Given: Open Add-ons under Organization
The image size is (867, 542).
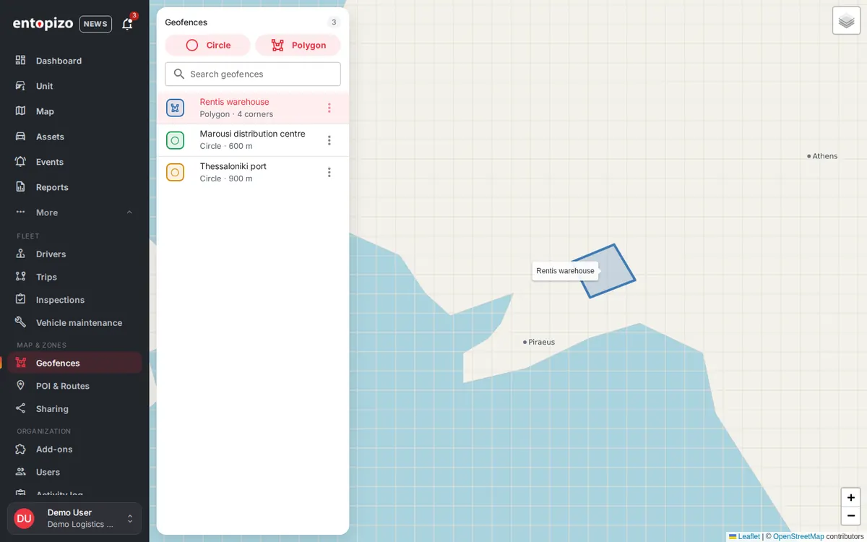Looking at the screenshot, I should pyautogui.click(x=74, y=449).
